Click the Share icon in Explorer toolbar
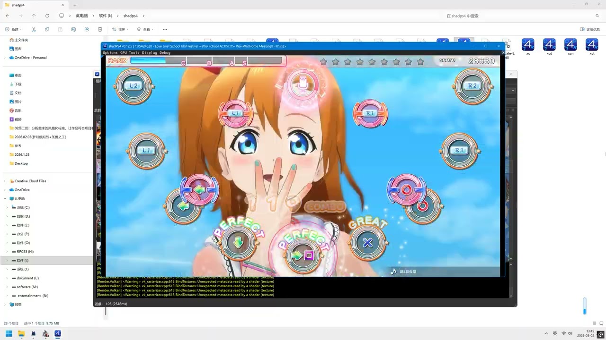Image resolution: width=606 pixels, height=340 pixels. point(87,29)
